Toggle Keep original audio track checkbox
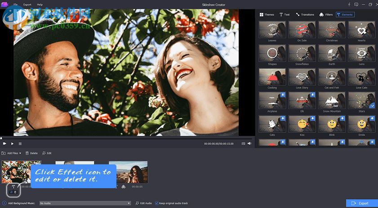Viewport: 378px width, 208px height. [157, 203]
